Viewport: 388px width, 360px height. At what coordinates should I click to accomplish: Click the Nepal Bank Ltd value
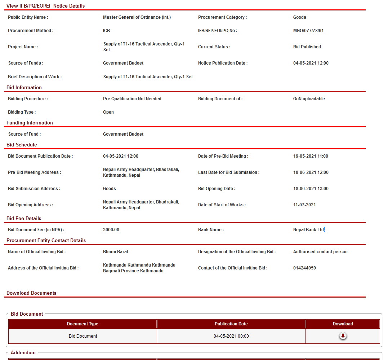coord(308,230)
